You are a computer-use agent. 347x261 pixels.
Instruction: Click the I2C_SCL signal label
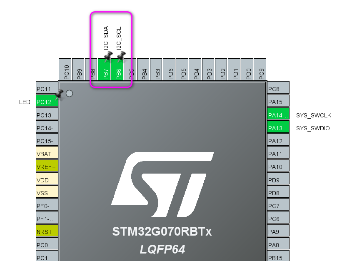(119, 38)
